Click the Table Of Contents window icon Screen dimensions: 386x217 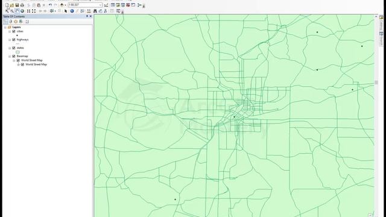point(113,5)
